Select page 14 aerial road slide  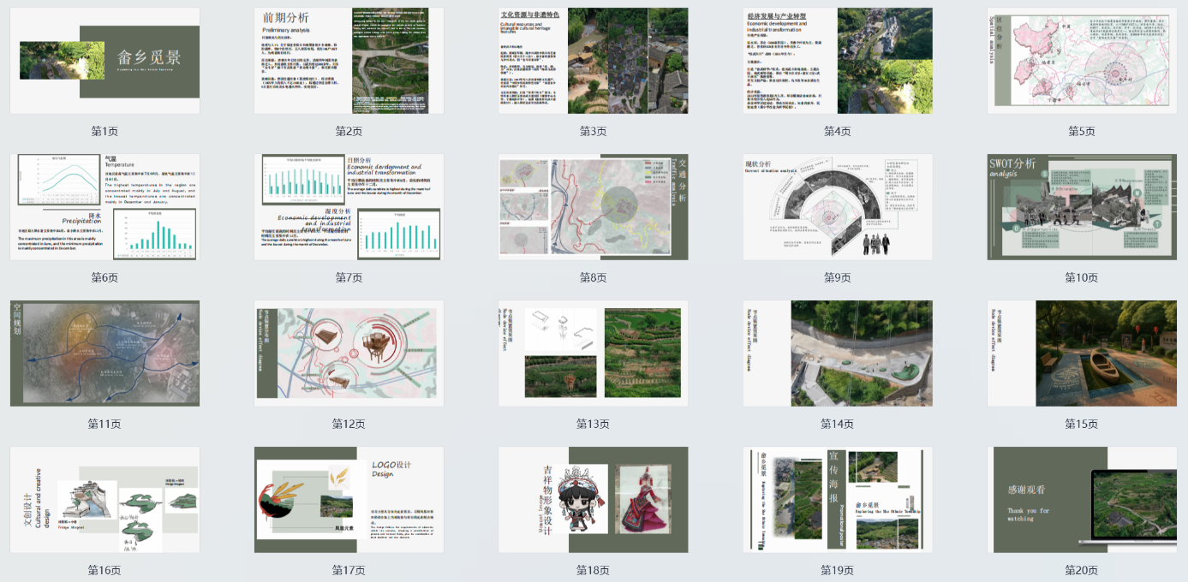click(838, 353)
